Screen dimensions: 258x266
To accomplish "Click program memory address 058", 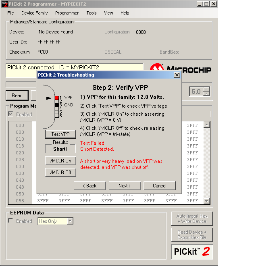I will [20, 201].
